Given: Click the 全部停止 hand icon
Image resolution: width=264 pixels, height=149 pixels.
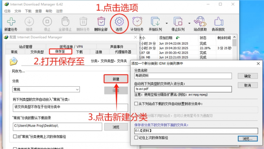Looking at the screenshot, I should pyautogui.click(x=65, y=22).
